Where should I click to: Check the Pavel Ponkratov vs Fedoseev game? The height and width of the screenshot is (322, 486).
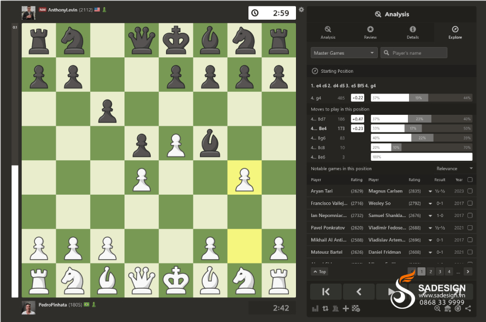coord(470,227)
